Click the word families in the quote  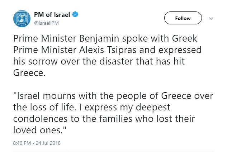(116, 119)
